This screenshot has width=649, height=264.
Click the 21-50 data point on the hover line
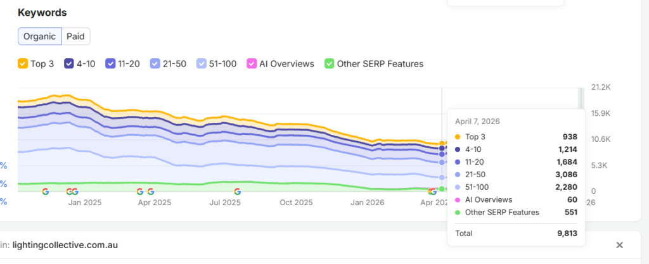click(442, 162)
